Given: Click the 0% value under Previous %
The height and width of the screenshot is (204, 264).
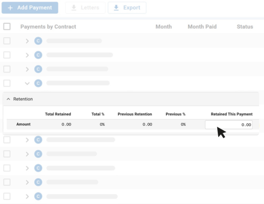Looking at the screenshot, I should pos(183,124).
